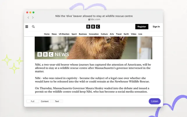
Task: Start audio with the Listen button
Action: (155, 101)
